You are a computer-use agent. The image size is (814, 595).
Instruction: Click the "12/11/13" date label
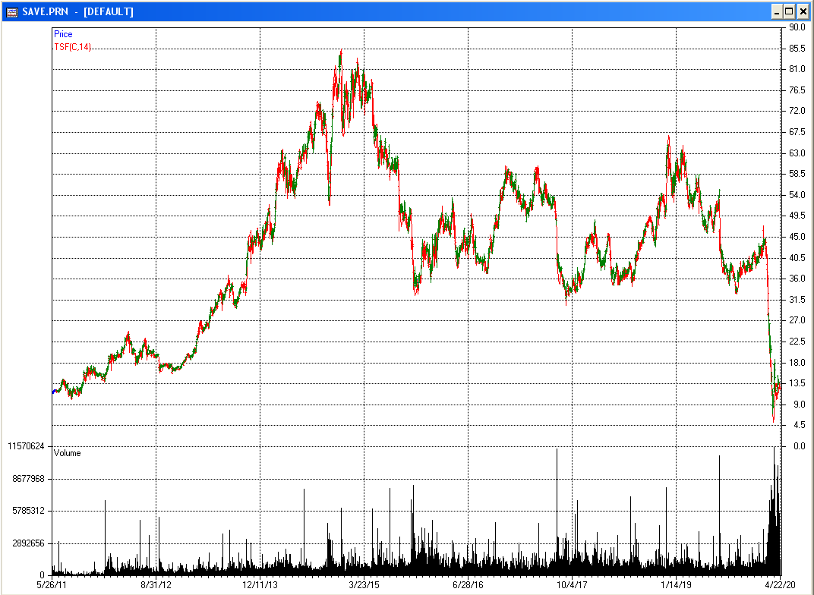(260, 585)
